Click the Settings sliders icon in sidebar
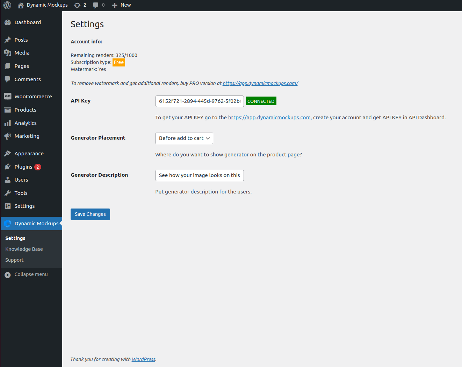This screenshot has height=367, width=462. (8, 206)
